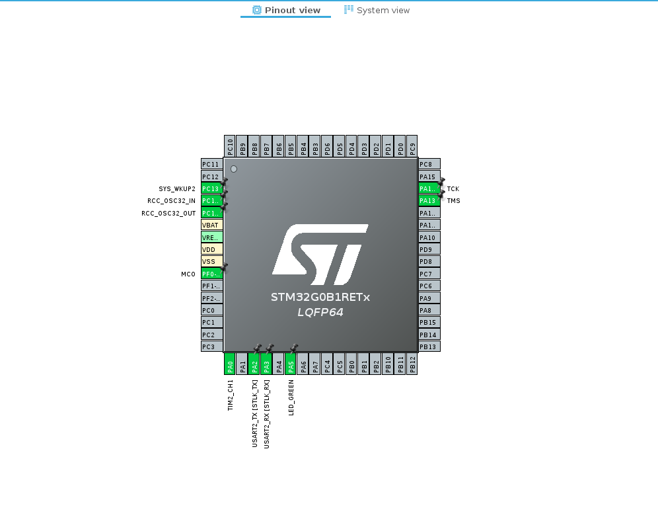Select pin PB14
This screenshot has height=531, width=658.
click(x=429, y=335)
